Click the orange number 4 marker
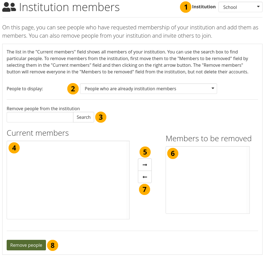Image resolution: width=265 pixels, height=257 pixels. coord(14,148)
